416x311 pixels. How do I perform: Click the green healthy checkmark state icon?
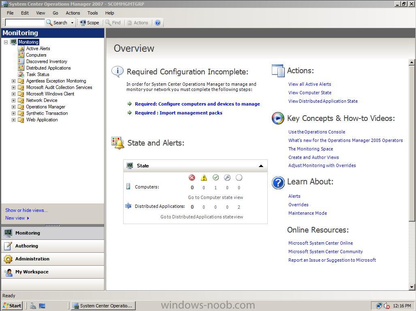(x=215, y=178)
